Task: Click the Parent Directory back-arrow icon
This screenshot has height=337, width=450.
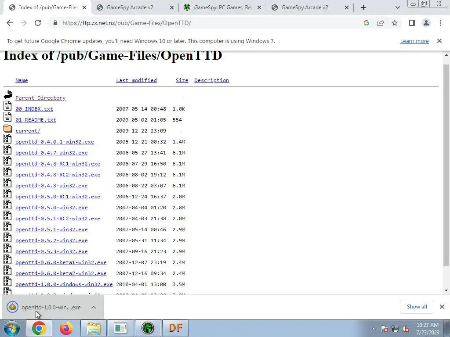Action: [x=8, y=95]
